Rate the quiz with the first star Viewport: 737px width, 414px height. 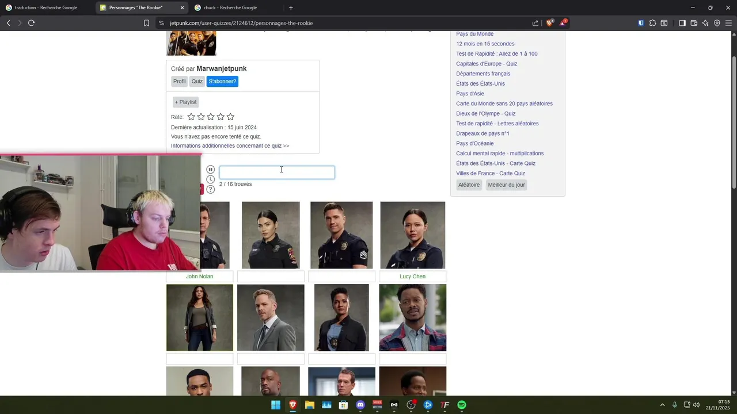pos(191,117)
